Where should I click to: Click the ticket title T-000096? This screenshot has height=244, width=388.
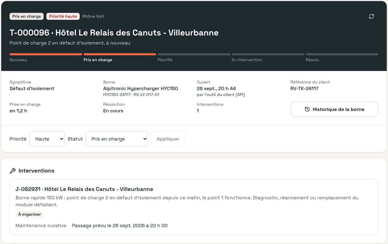[114, 33]
